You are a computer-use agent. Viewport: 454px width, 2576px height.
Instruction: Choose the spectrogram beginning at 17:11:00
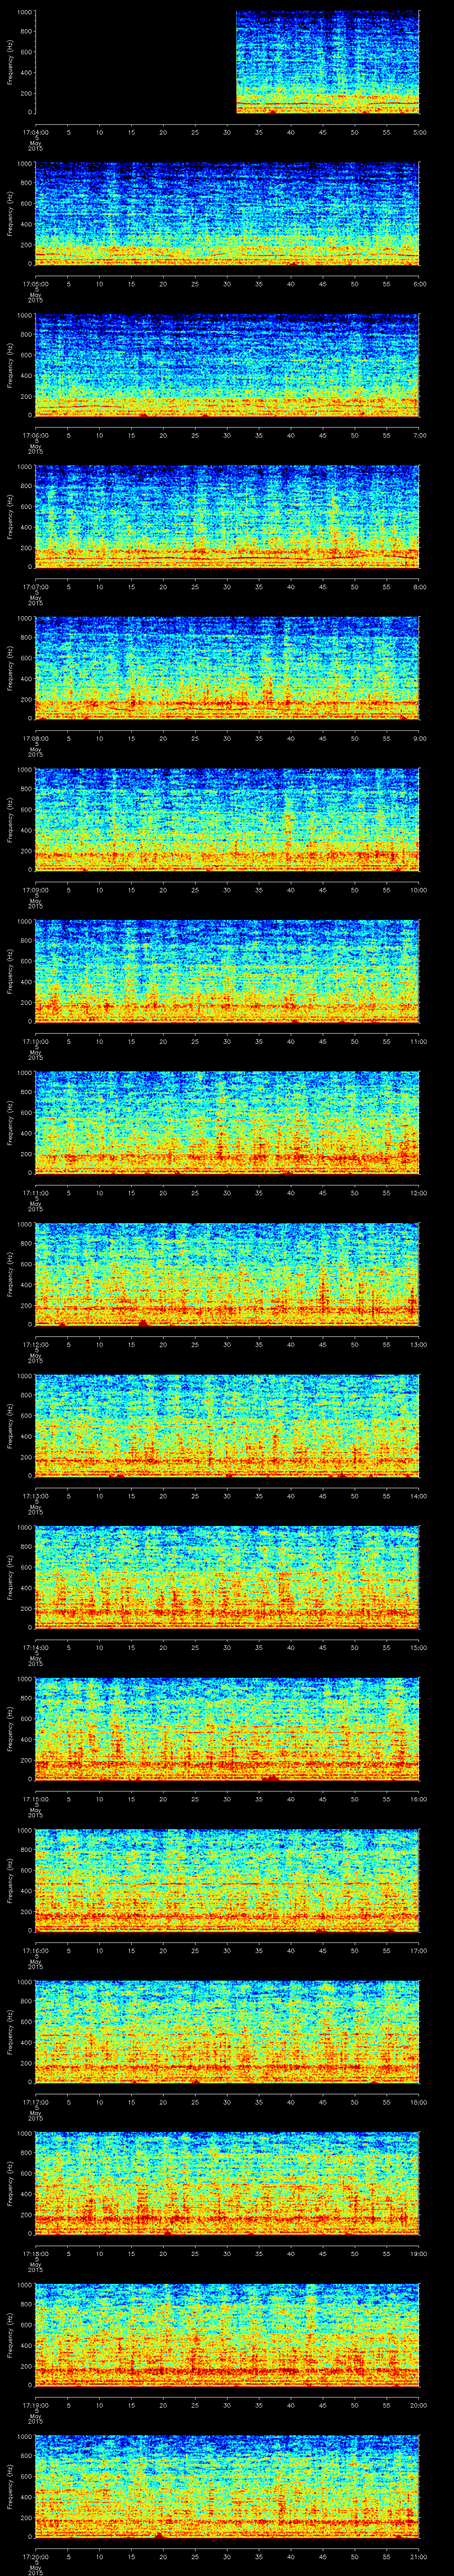click(227, 1123)
